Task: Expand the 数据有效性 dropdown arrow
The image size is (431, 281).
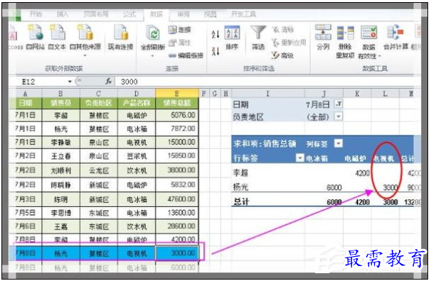Action: 380,56
